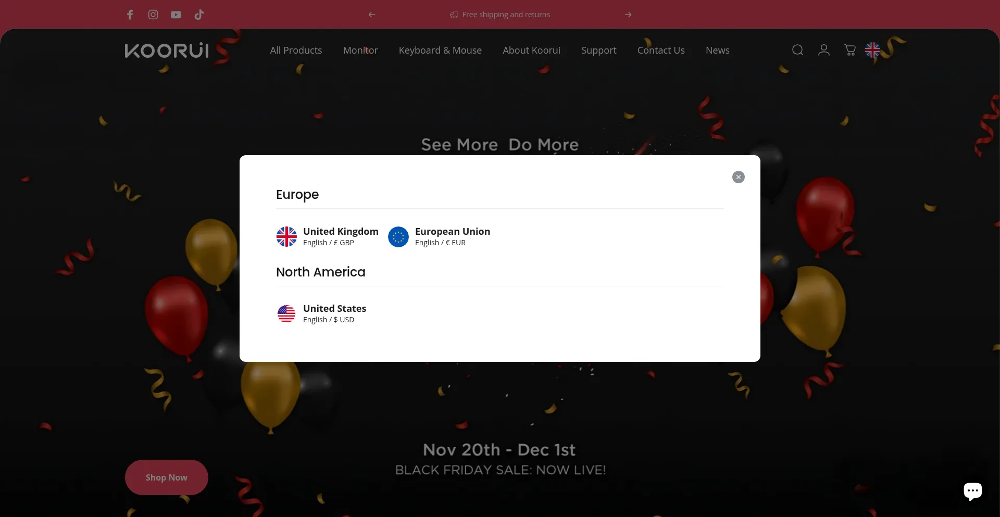Close the region selection popup
Viewport: 1000px width, 517px height.
(x=738, y=177)
